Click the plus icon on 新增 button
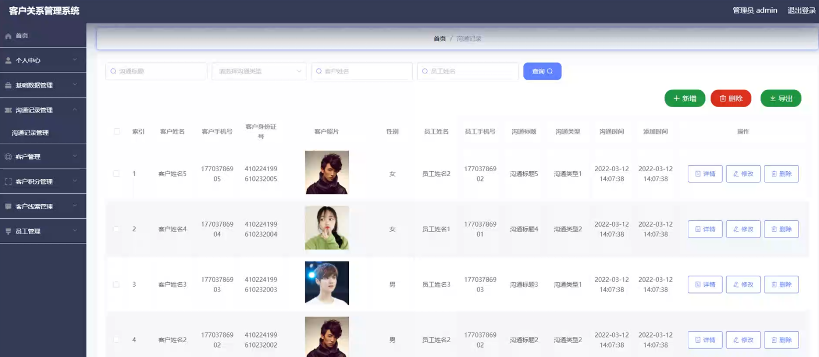819x357 pixels. point(676,99)
